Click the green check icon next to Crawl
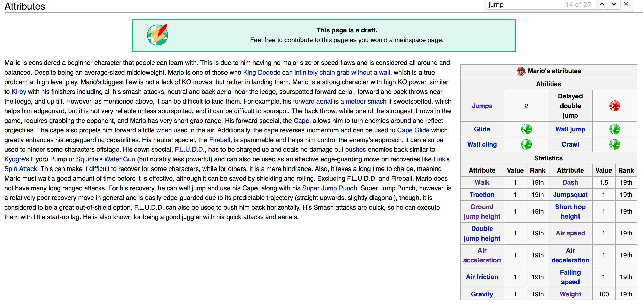Viewport: 643px width, 304px height. click(x=614, y=144)
